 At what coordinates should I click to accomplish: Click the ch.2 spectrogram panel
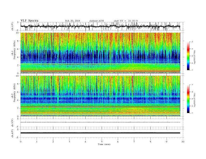click(100, 96)
